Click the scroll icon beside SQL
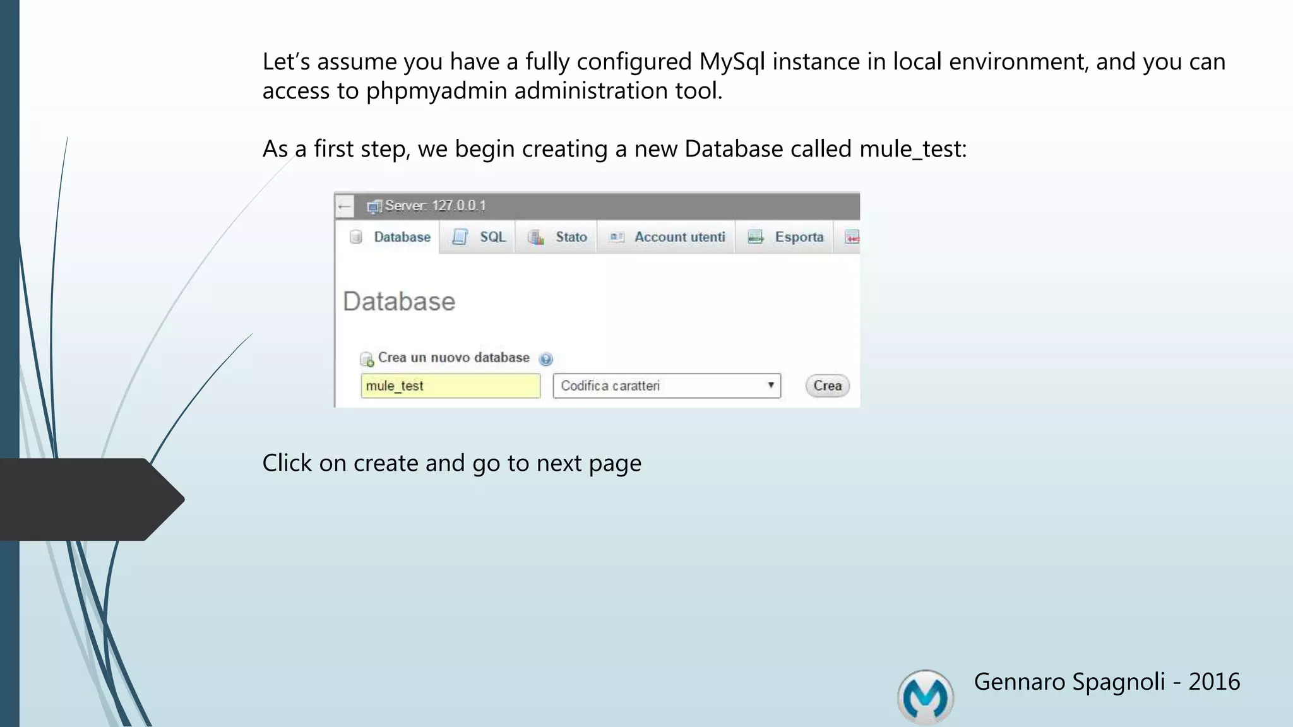 click(x=460, y=237)
